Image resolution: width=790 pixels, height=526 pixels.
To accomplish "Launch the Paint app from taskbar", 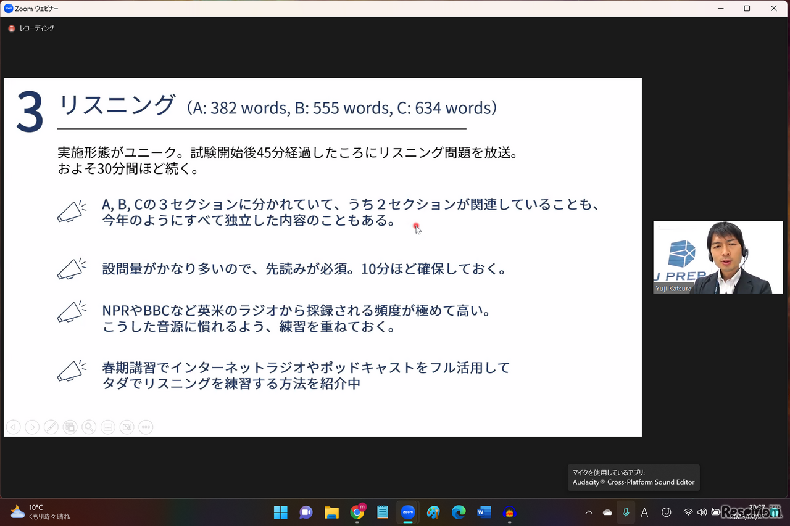I will [433, 512].
